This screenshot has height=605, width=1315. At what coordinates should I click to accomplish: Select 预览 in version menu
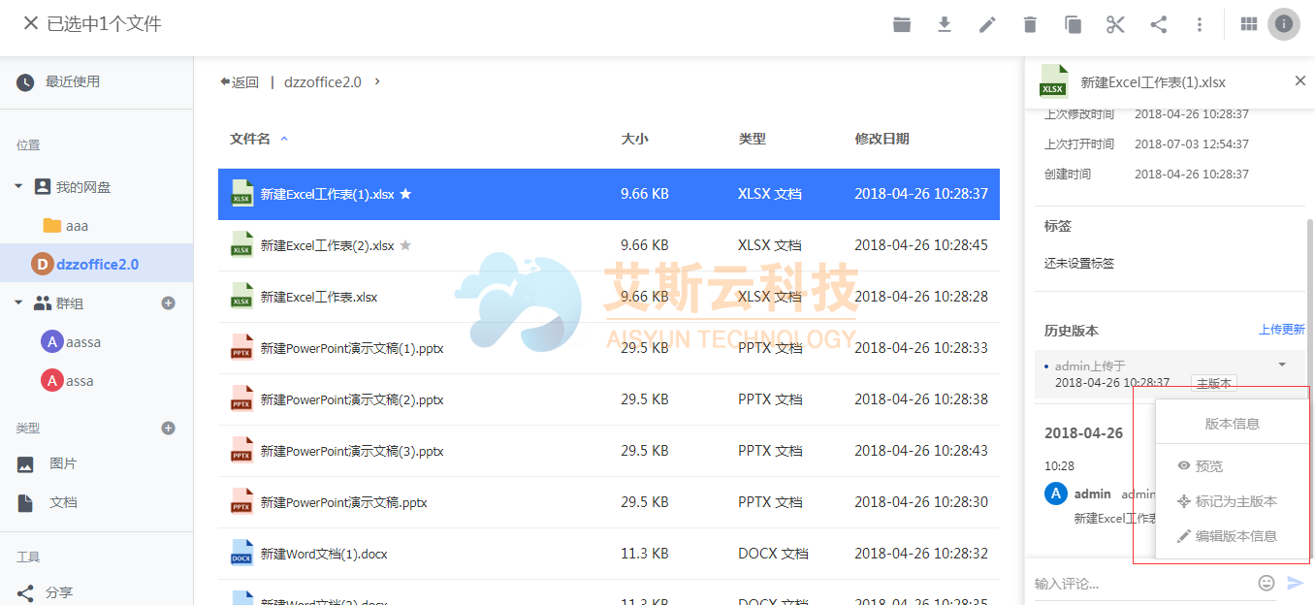(1208, 466)
